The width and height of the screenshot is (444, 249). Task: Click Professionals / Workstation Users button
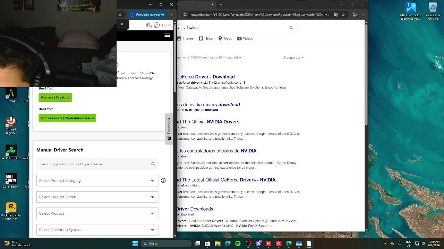67,118
